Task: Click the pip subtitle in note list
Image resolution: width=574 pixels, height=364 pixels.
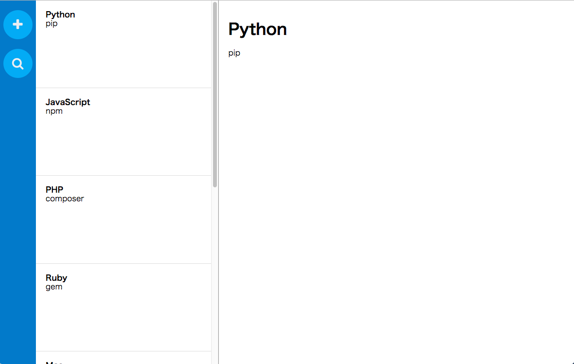Action: 51,24
